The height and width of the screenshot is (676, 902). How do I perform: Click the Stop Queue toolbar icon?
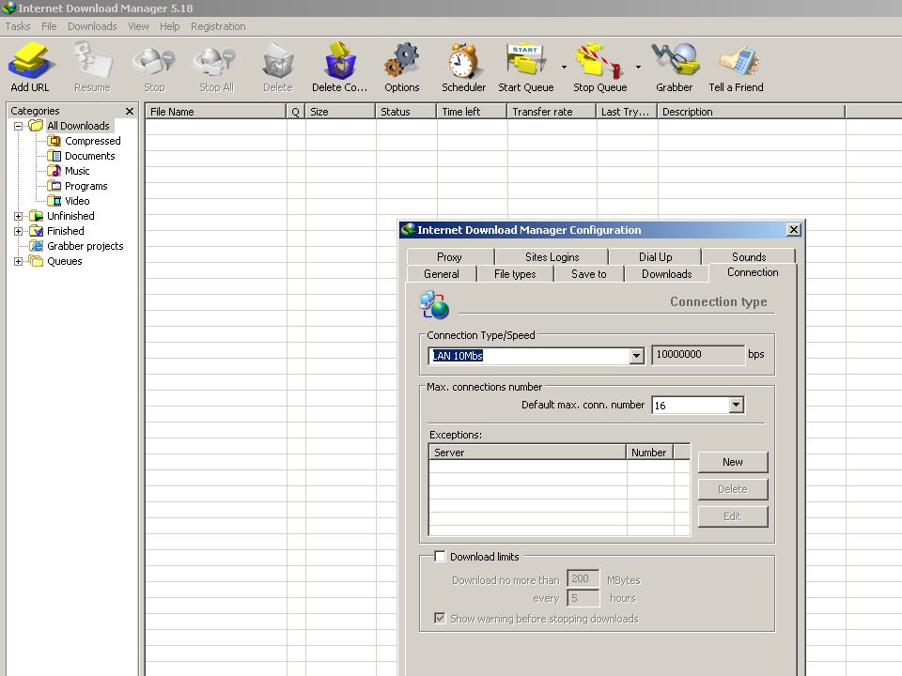click(600, 60)
